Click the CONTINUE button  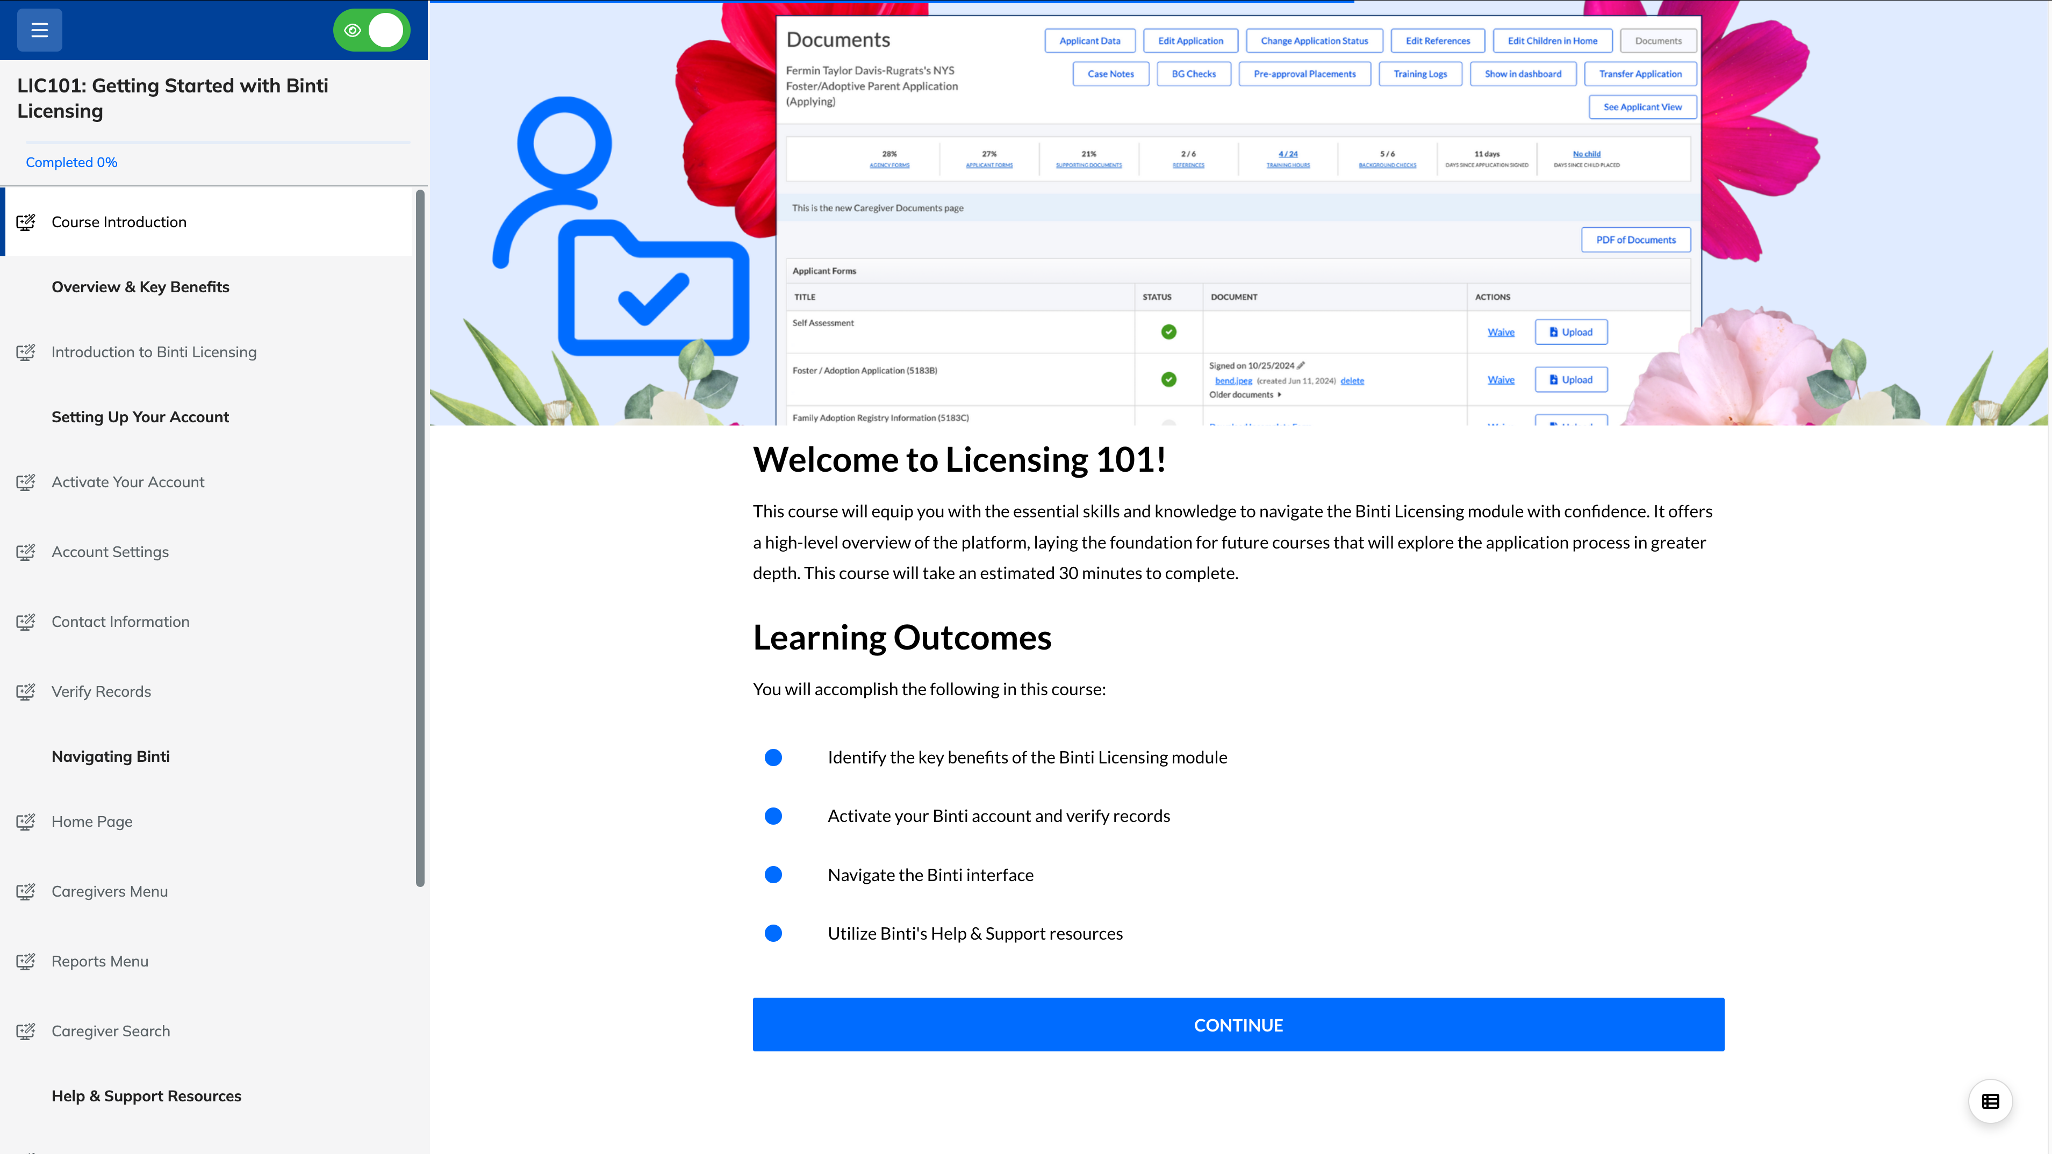coord(1238,1025)
